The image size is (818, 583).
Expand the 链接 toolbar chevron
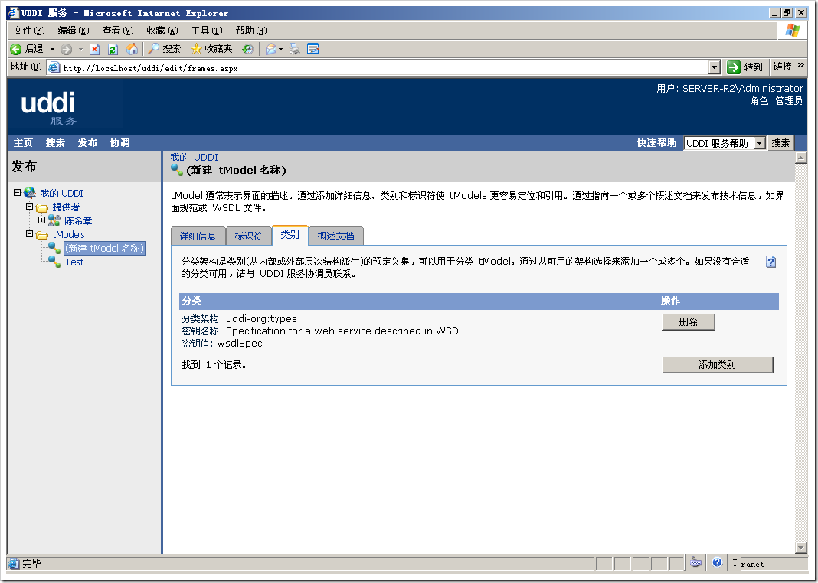(801, 66)
